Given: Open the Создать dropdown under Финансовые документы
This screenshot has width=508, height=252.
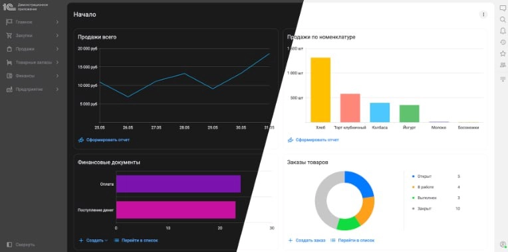Looking at the screenshot, I should click(x=93, y=240).
